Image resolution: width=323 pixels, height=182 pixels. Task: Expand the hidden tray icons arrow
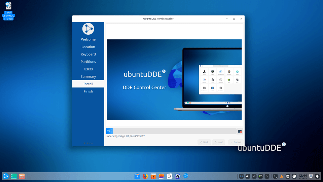(267, 176)
